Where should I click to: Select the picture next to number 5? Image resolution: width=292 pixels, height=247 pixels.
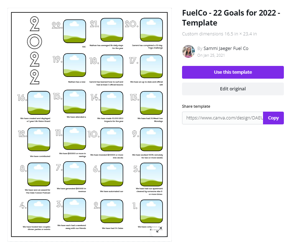(151, 174)
